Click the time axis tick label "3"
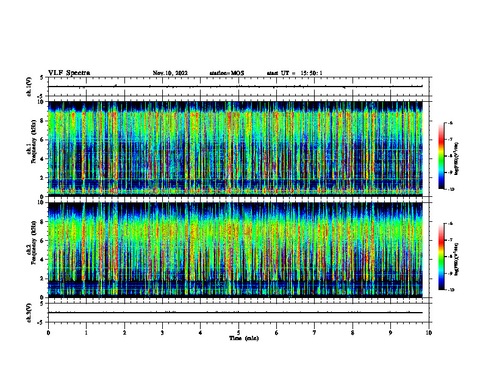This screenshot has height=373, width=483. tap(162, 333)
